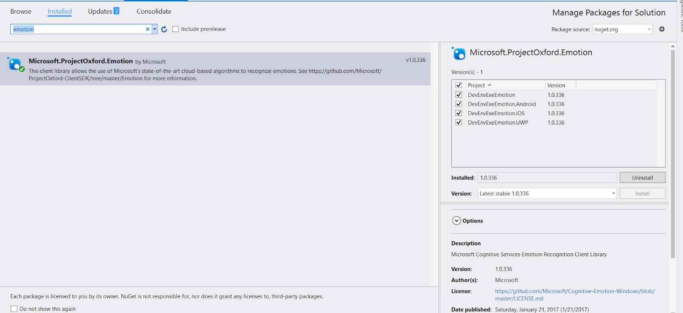The image size is (683, 313).
Task: Click the sort arrow on Project column
Action: coord(490,85)
